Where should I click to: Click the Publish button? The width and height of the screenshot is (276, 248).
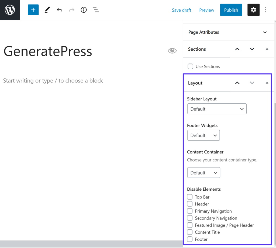231,10
